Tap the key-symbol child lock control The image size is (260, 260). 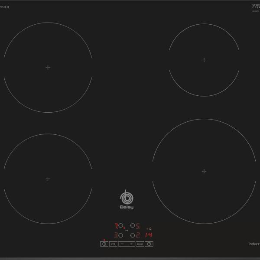[x=113, y=244]
